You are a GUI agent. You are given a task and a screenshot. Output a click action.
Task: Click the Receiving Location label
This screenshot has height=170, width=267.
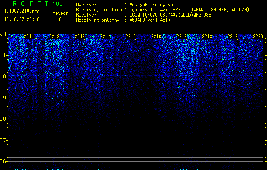pos(99,10)
